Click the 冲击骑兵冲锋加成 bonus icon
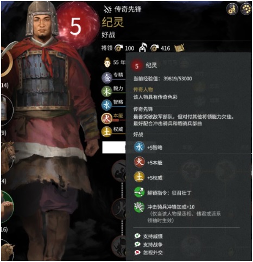Screen dimensions: 253x262 (x=139, y=207)
